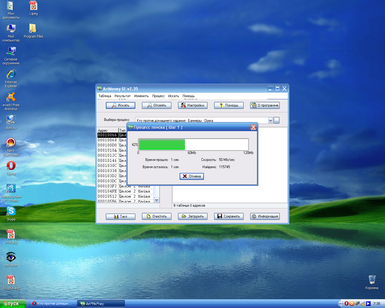Open pick.exe desktop icon
The width and height of the screenshot is (385, 308).
(11, 260)
